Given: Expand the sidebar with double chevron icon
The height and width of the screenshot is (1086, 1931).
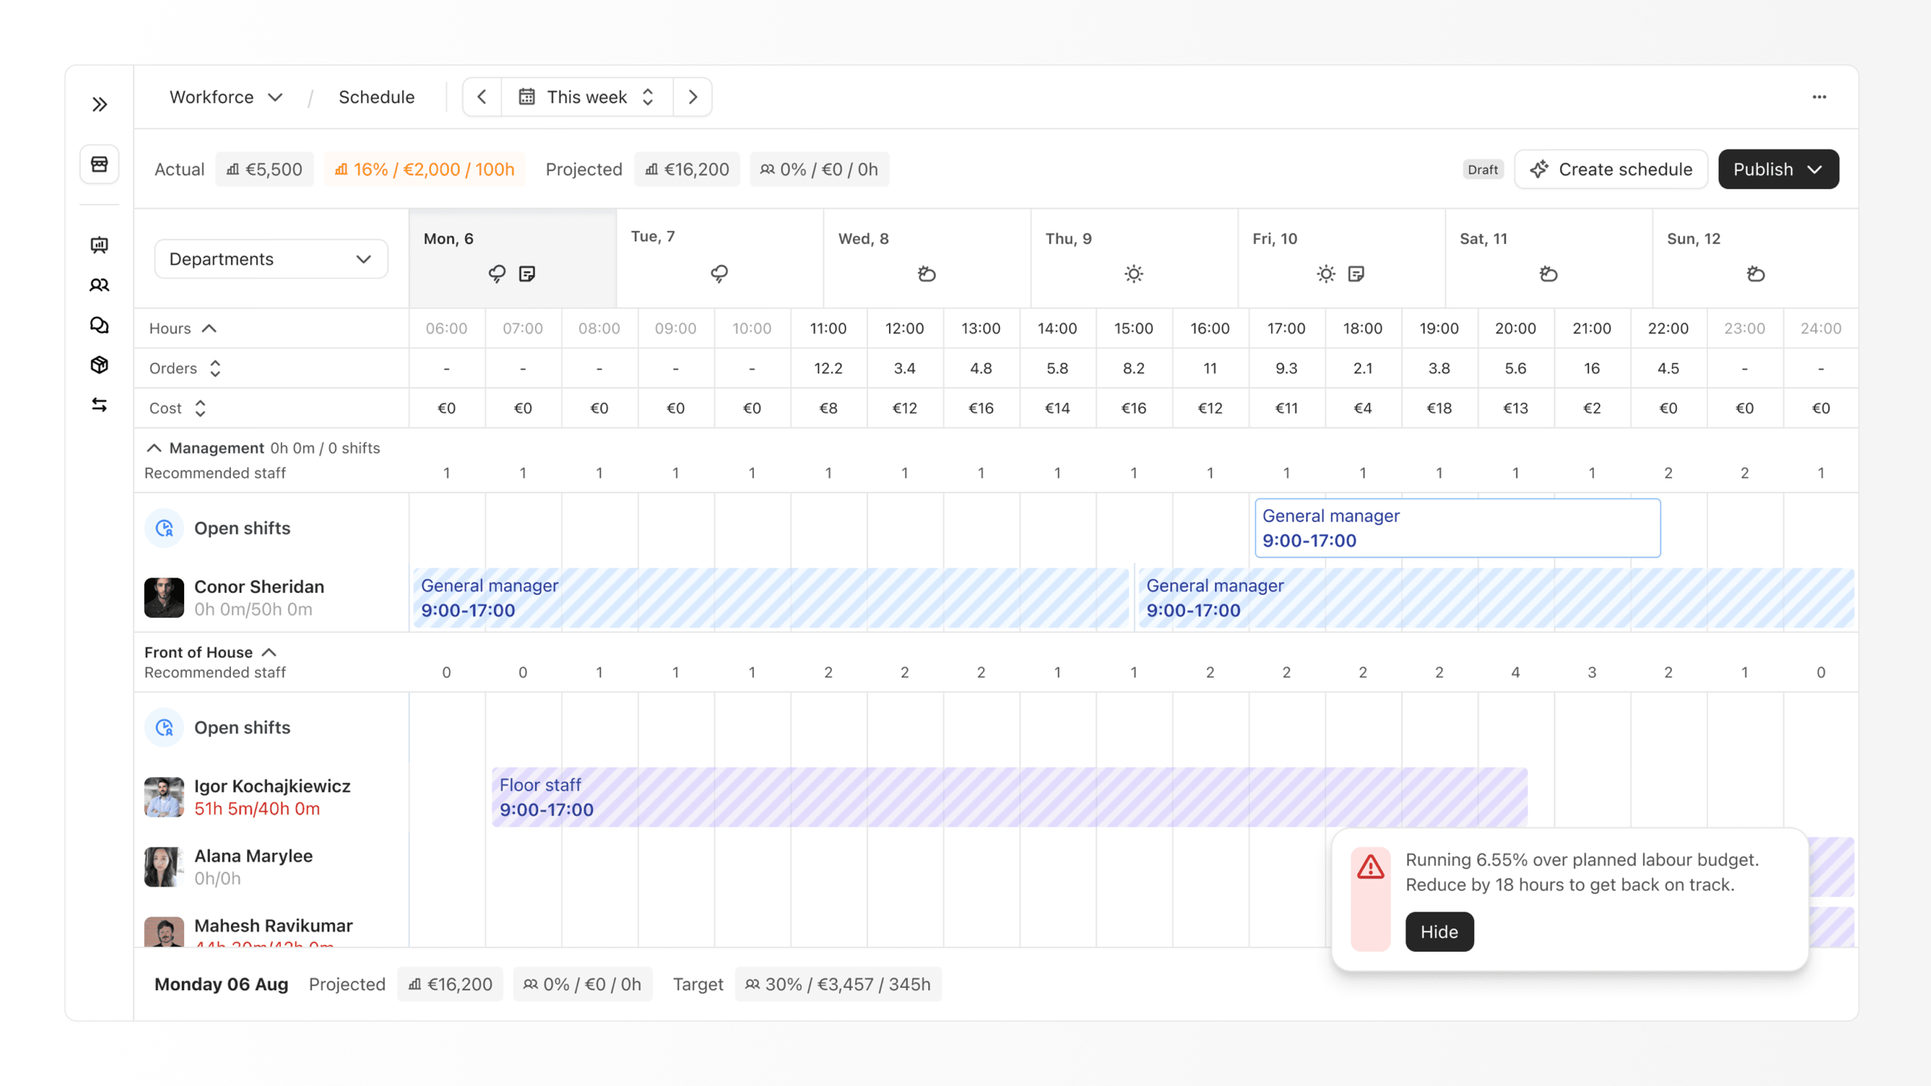Looking at the screenshot, I should (100, 105).
